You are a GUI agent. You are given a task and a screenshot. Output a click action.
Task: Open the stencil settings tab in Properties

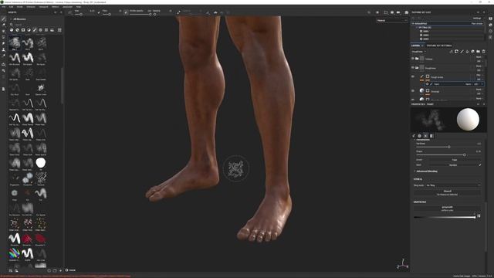pos(425,136)
